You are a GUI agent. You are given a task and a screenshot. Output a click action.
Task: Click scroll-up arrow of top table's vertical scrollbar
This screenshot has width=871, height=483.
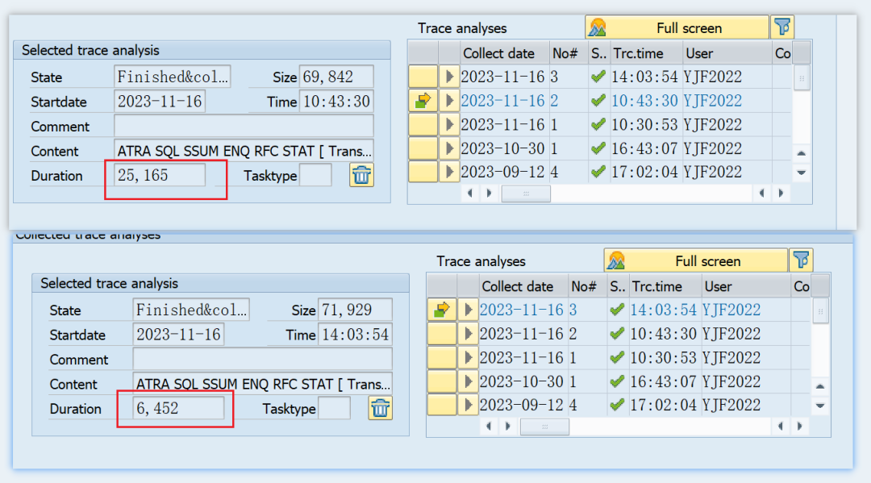pos(801,153)
